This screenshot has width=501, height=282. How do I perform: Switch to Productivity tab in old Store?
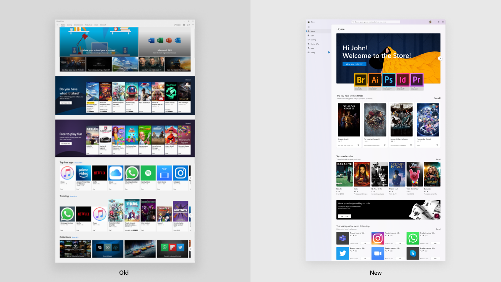(88, 25)
